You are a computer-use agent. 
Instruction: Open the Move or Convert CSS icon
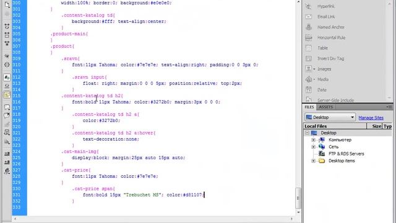(x=7, y=142)
